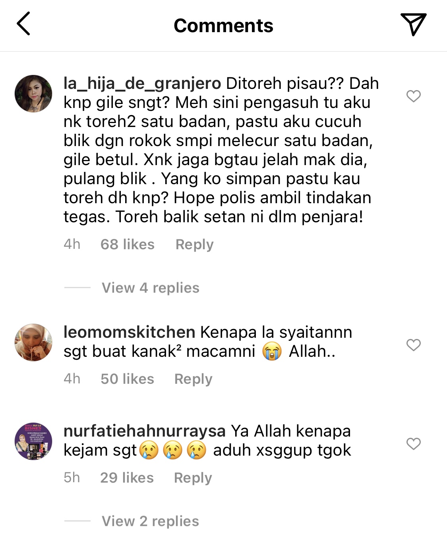Screen dimensions: 447x535
Task: Tap the paper plane share icon
Action: pyautogui.click(x=413, y=25)
